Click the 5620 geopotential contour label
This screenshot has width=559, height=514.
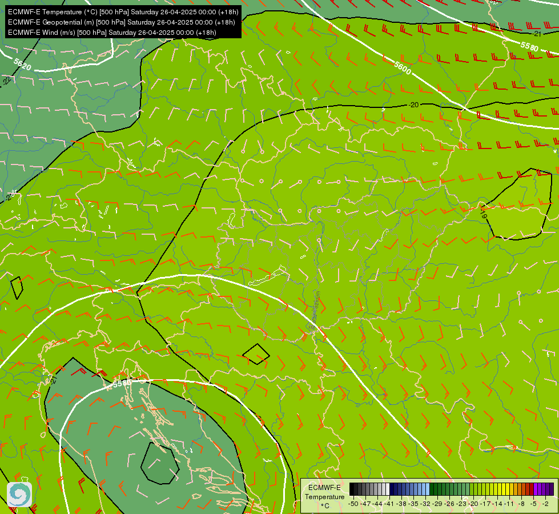(x=22, y=64)
